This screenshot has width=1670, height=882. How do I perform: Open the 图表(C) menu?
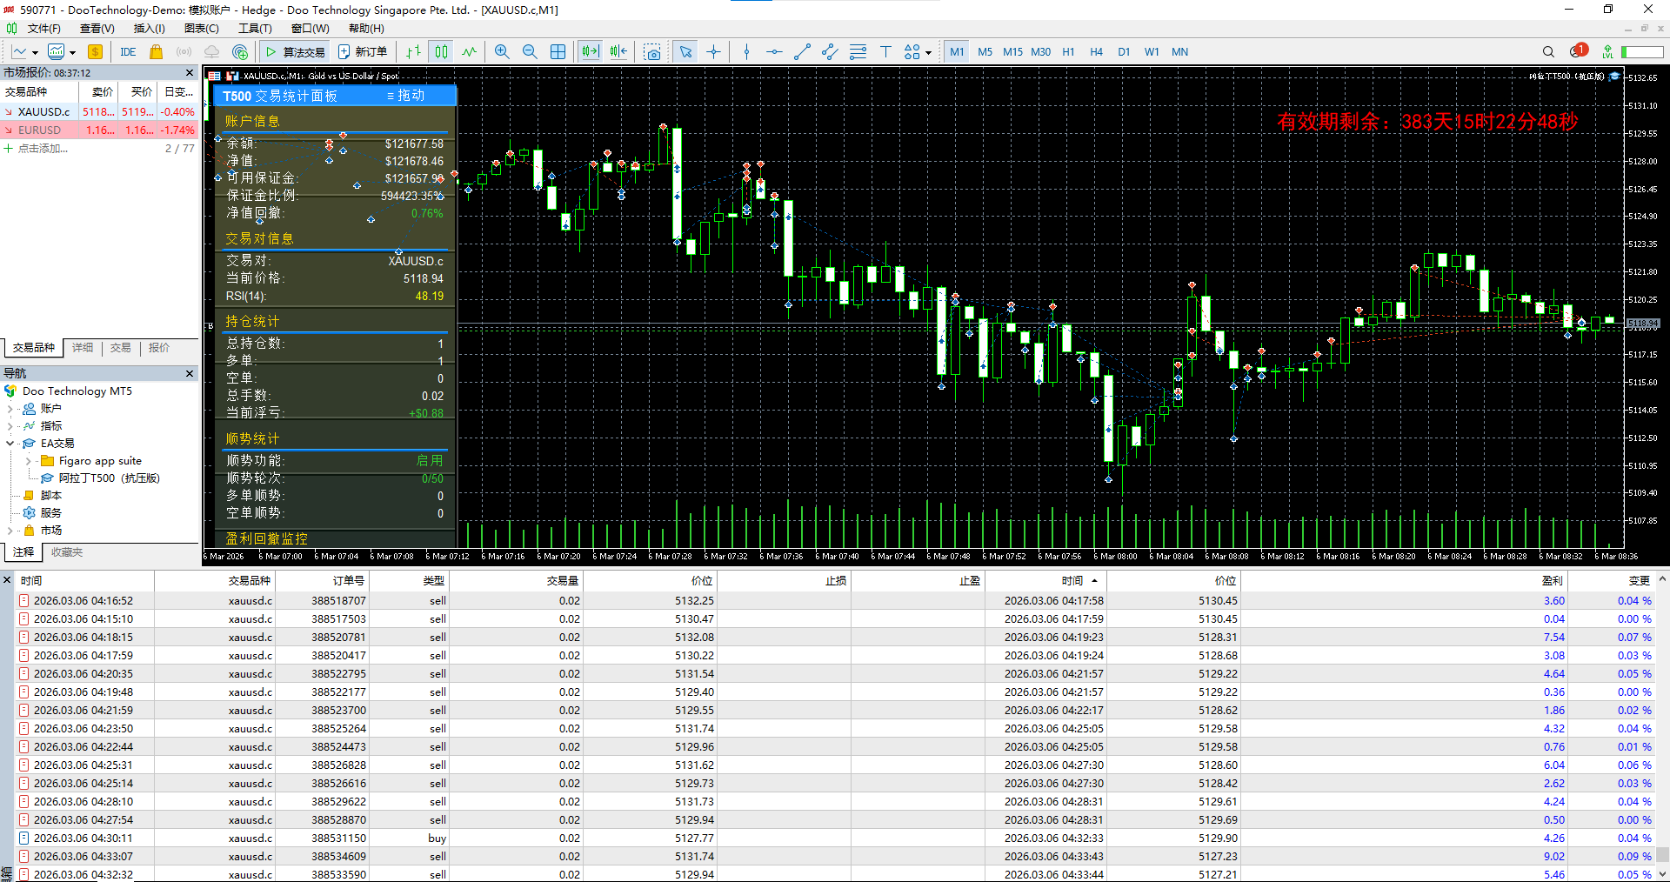pyautogui.click(x=201, y=29)
